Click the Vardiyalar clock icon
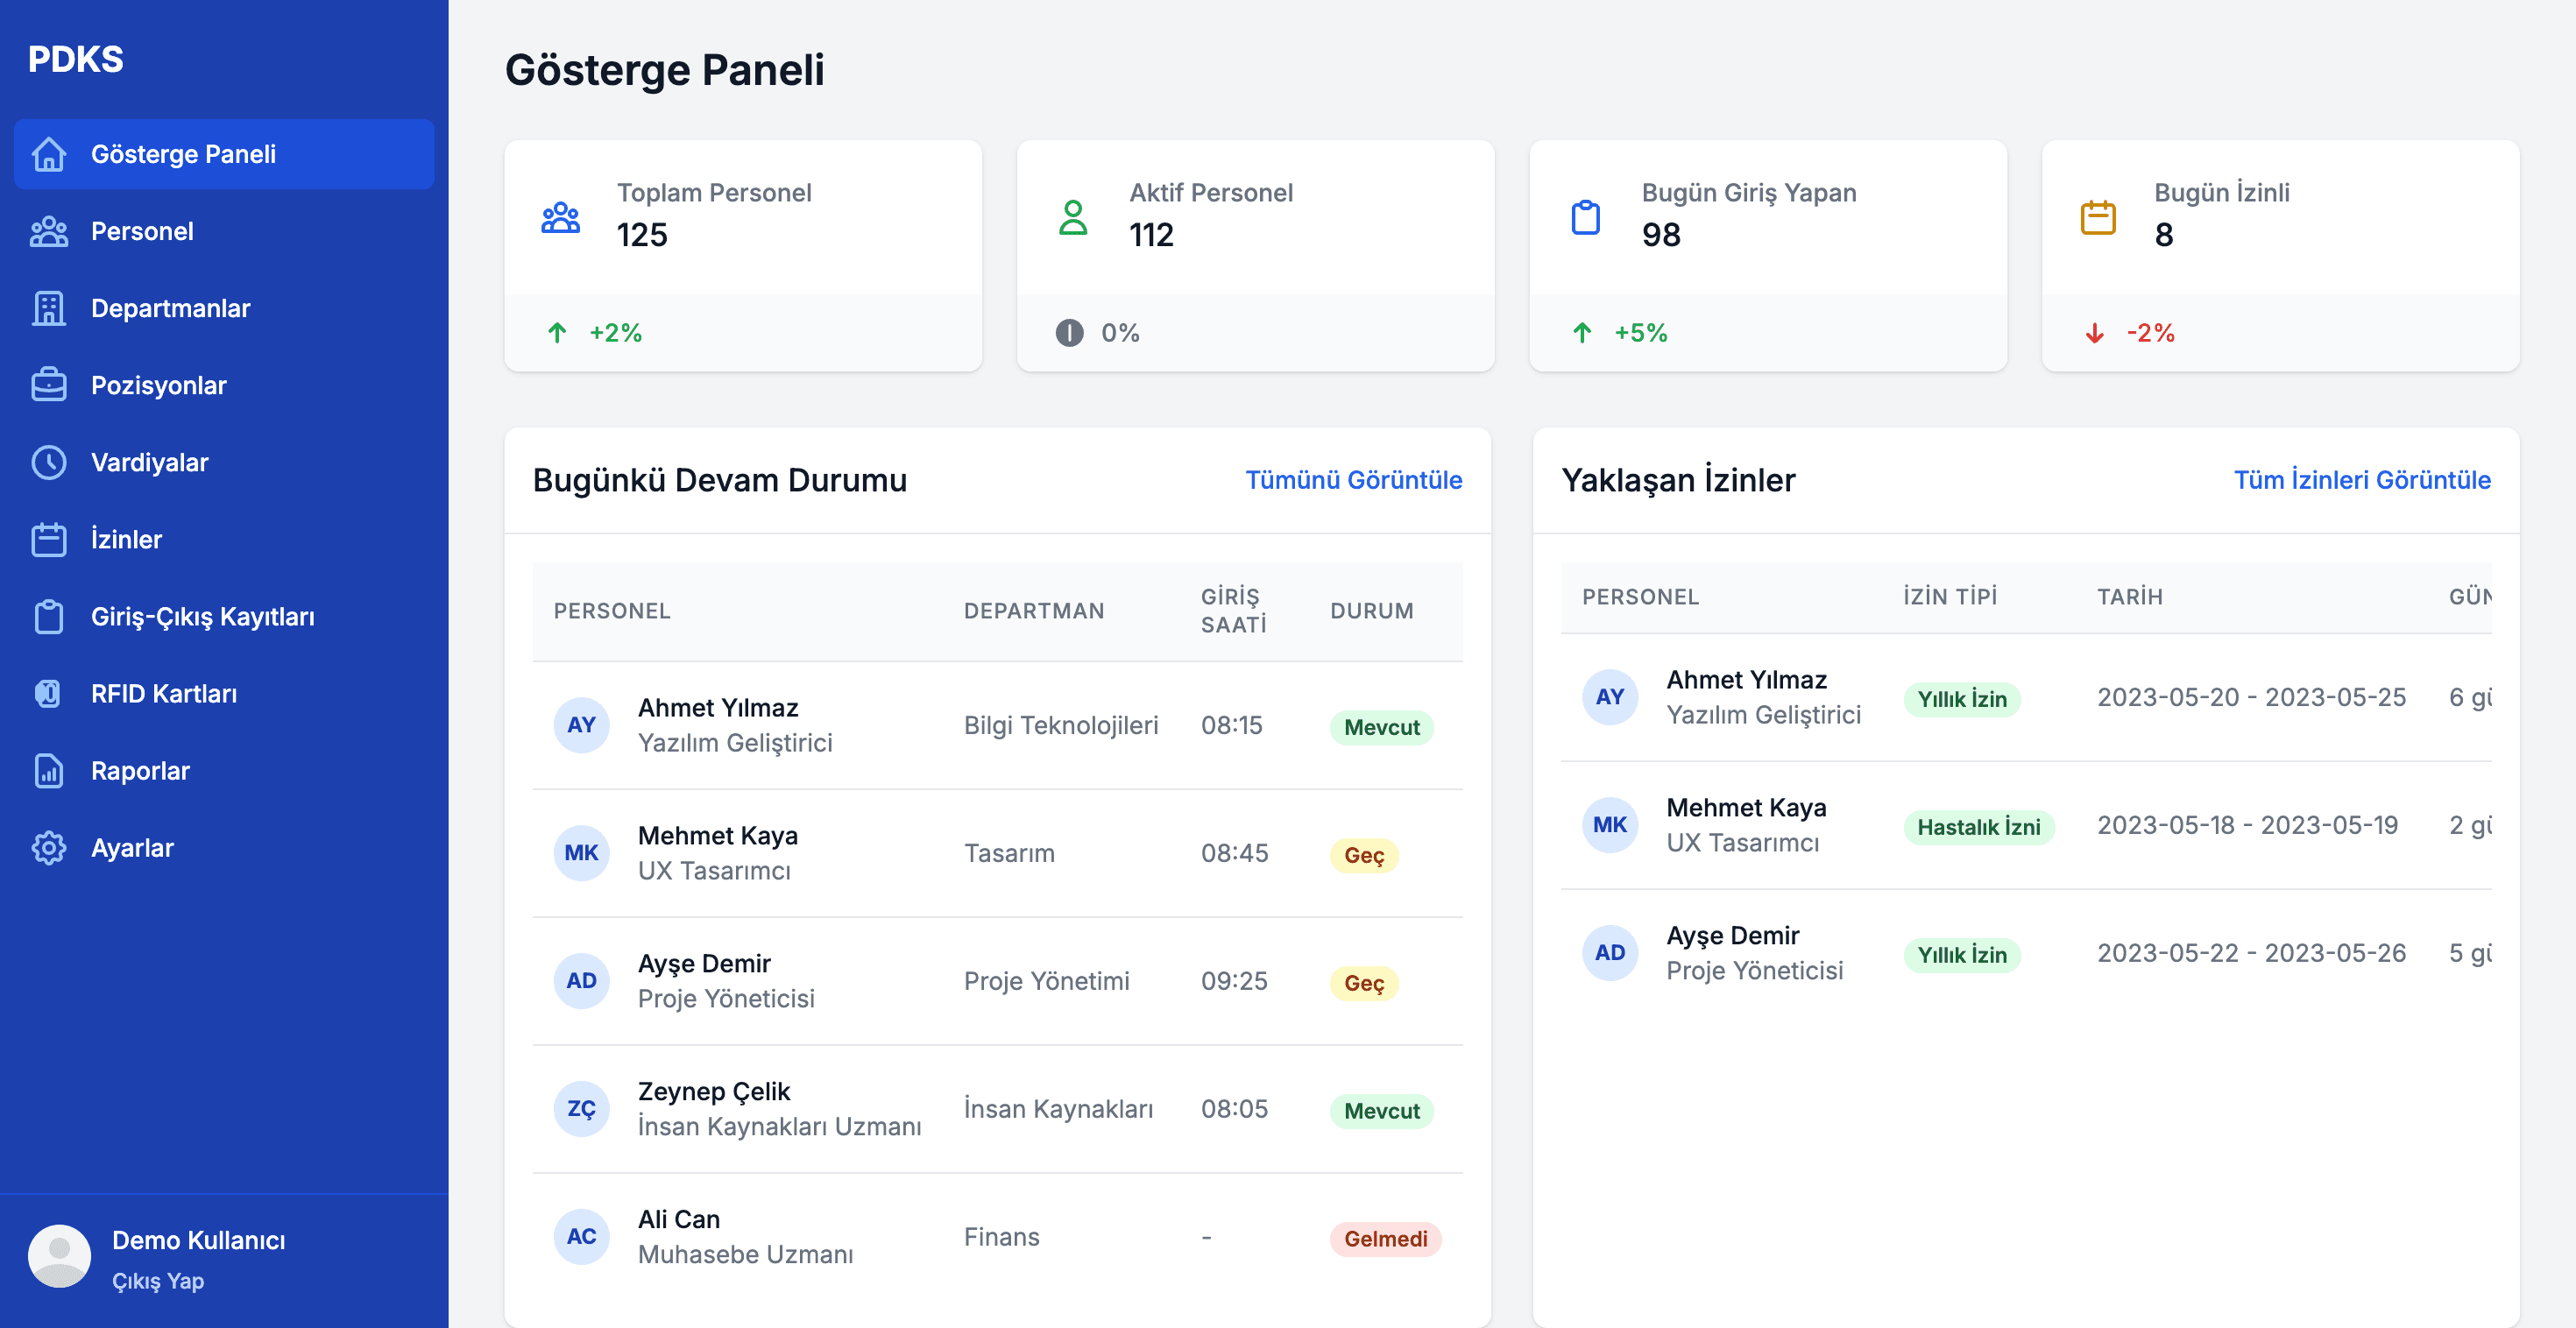The width and height of the screenshot is (2576, 1328). pyautogui.click(x=50, y=462)
